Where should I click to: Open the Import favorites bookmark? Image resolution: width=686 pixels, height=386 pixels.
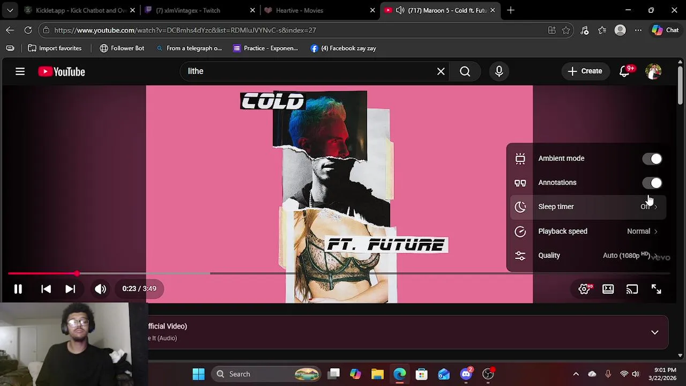[x=55, y=48]
